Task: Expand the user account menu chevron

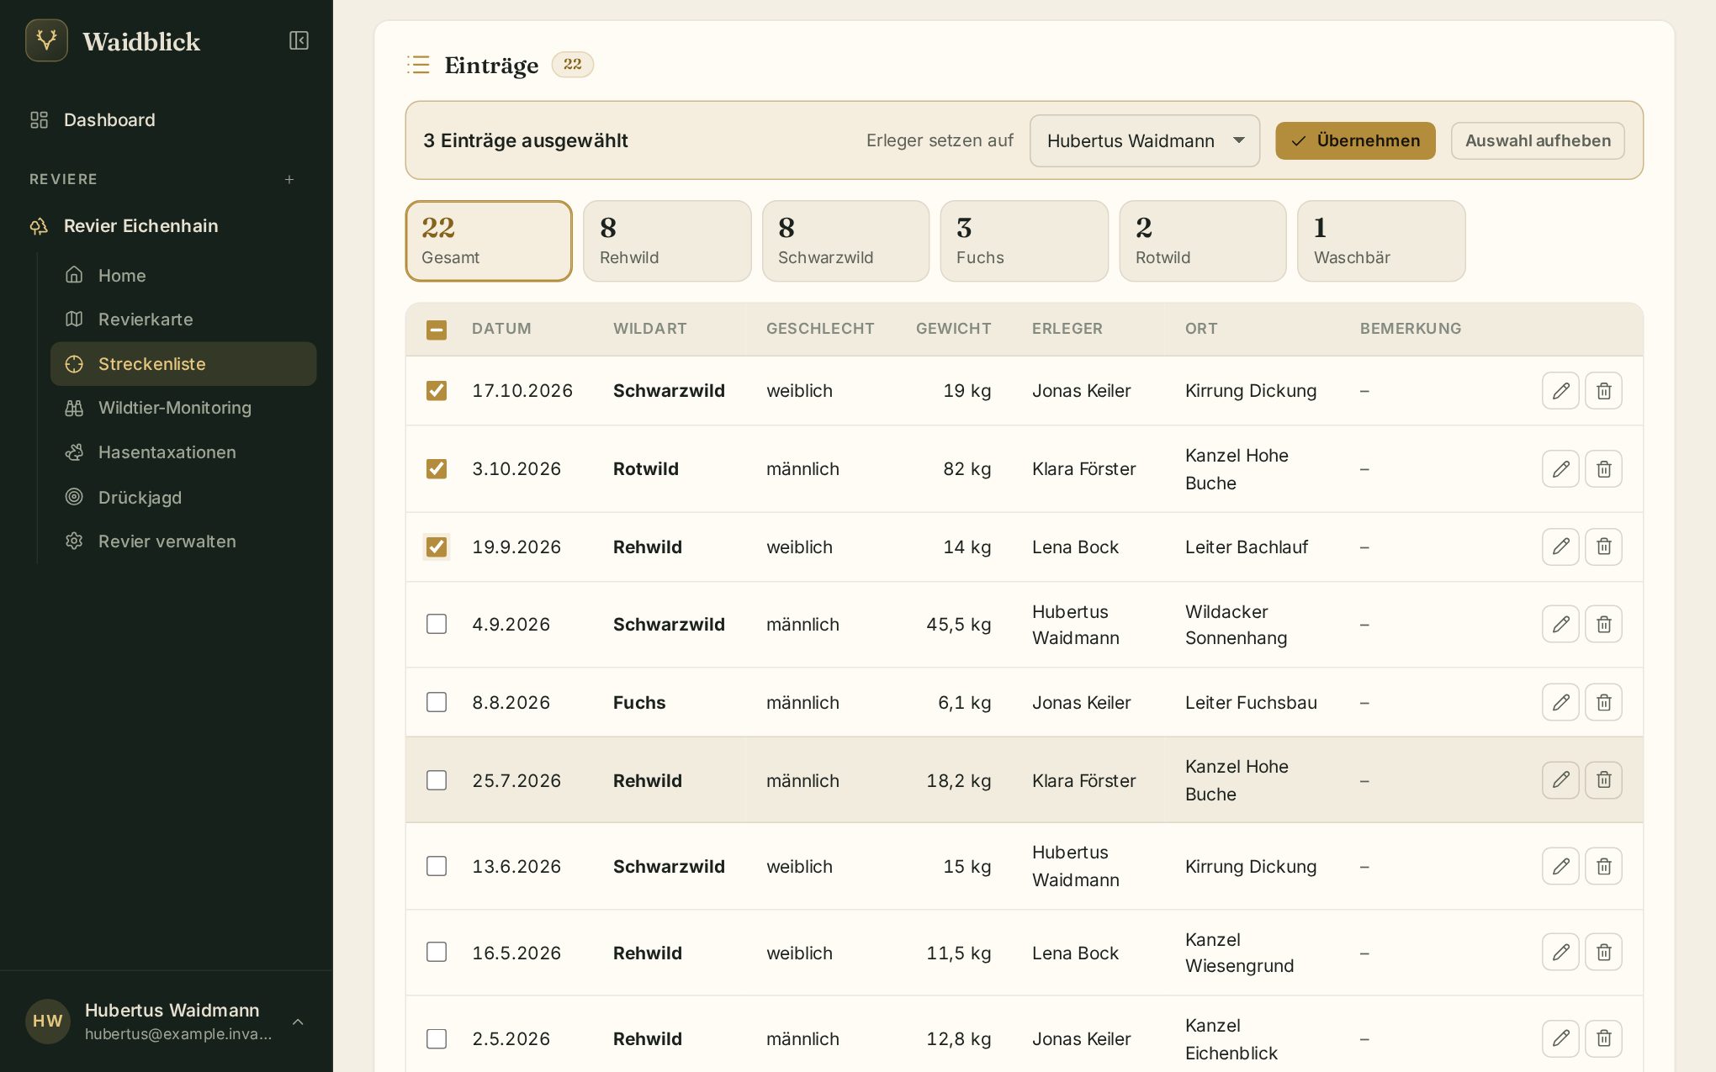Action: pos(298,1022)
